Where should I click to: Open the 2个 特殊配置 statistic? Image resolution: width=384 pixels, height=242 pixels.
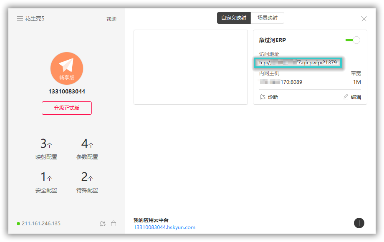[x=87, y=182]
